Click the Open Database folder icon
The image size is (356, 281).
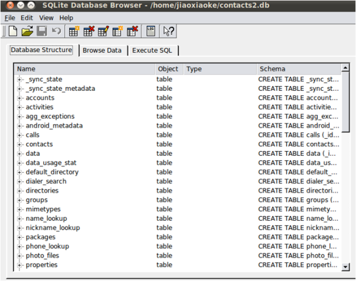pos(28,31)
